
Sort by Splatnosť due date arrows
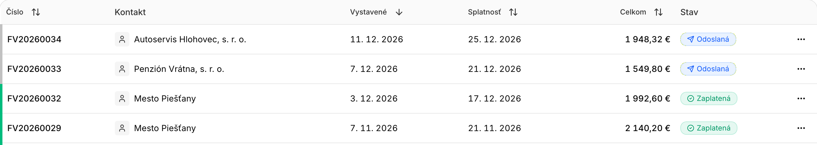513,12
